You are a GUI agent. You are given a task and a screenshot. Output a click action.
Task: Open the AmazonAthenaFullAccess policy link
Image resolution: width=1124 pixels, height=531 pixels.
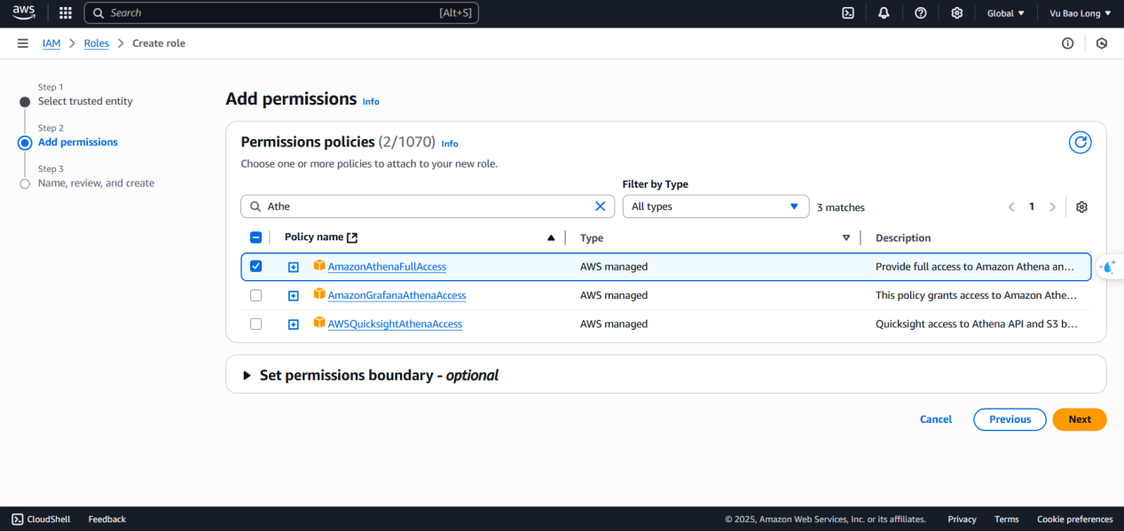point(387,267)
